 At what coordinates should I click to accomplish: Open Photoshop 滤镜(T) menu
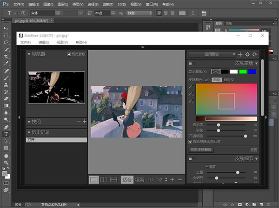[x=108, y=5]
